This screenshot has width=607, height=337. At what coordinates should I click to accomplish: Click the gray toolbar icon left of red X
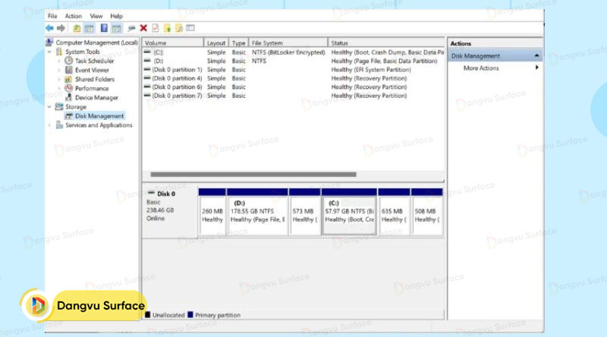131,28
